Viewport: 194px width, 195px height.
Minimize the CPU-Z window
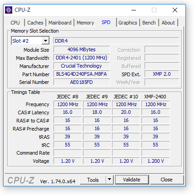pos(134,10)
